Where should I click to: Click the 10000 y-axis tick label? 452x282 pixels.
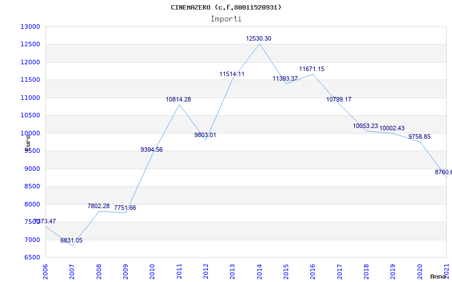point(30,133)
